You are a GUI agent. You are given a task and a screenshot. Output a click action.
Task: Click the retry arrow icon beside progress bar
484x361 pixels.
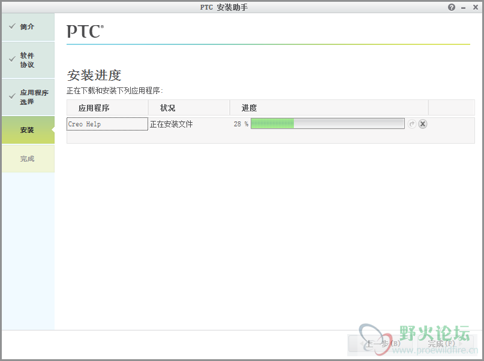pyautogui.click(x=412, y=124)
